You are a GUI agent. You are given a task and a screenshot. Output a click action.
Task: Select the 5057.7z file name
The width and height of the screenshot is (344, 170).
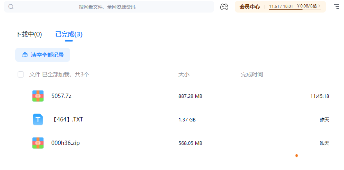click(61, 96)
